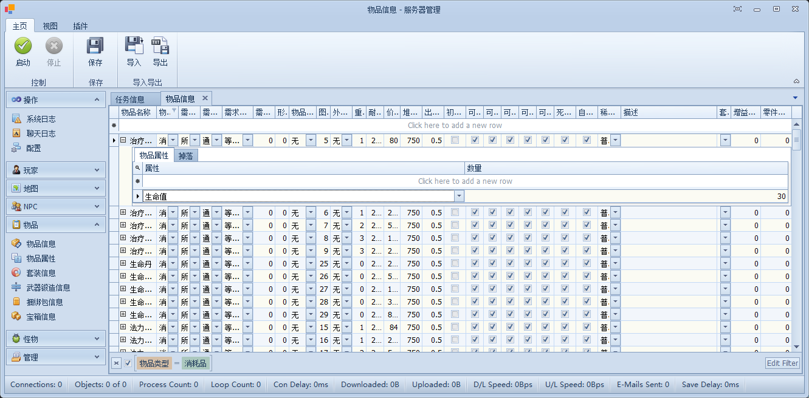809x398 pixels.
Task: Click the 导入 import icon
Action: point(134,46)
